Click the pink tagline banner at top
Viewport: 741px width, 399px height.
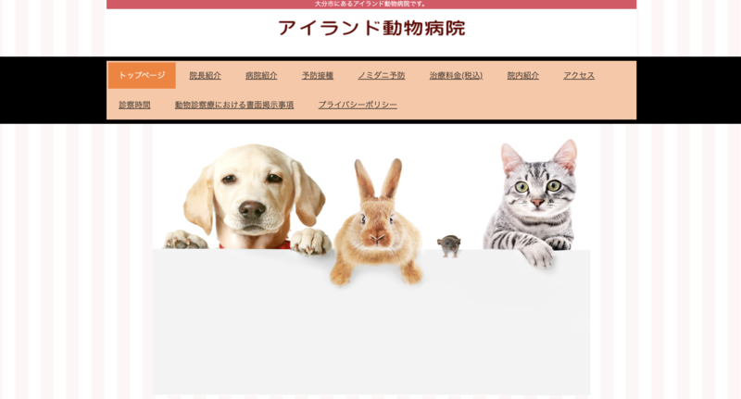coord(371,5)
